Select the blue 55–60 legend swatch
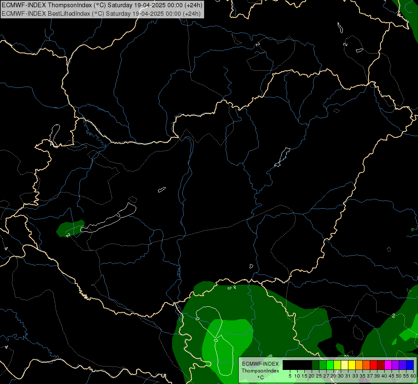The image size is (418, 384). 410,365
